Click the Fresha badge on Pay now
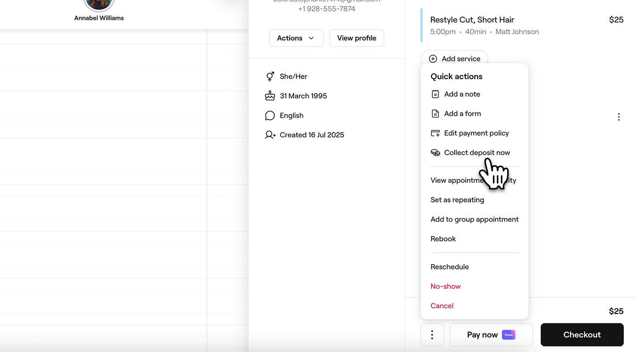635x352 pixels. pyautogui.click(x=508, y=335)
